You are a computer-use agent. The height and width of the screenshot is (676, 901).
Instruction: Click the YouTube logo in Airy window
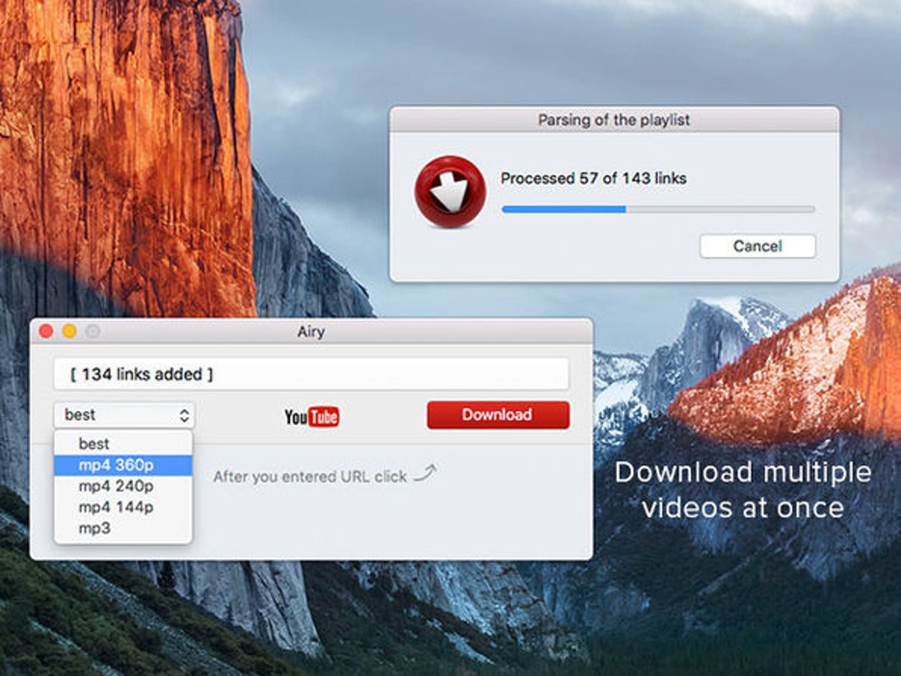tap(312, 416)
